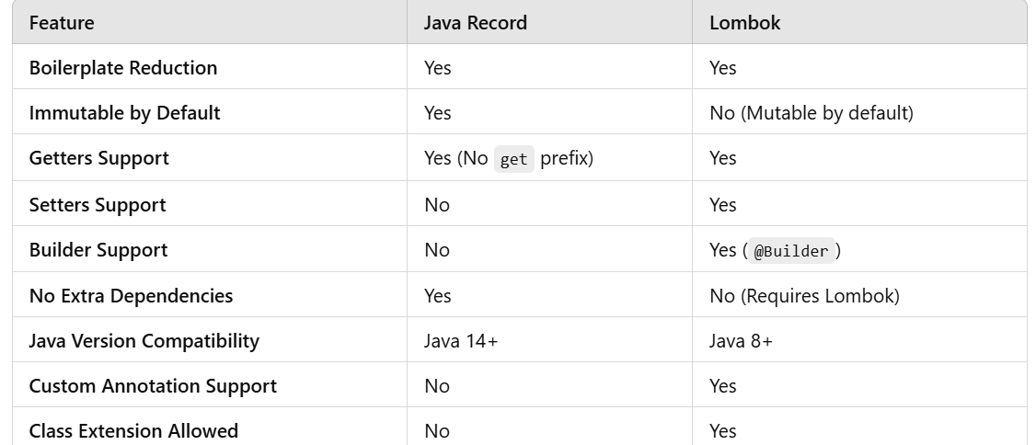Click Class Extension Allowed row label
The width and height of the screenshot is (1036, 445).
click(x=133, y=430)
